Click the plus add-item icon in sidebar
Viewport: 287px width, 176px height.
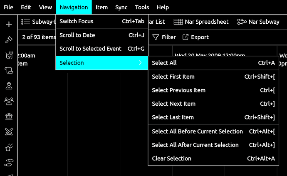pyautogui.click(x=9, y=24)
